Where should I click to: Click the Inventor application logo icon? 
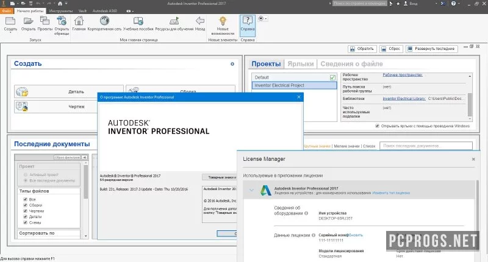coord(4,4)
